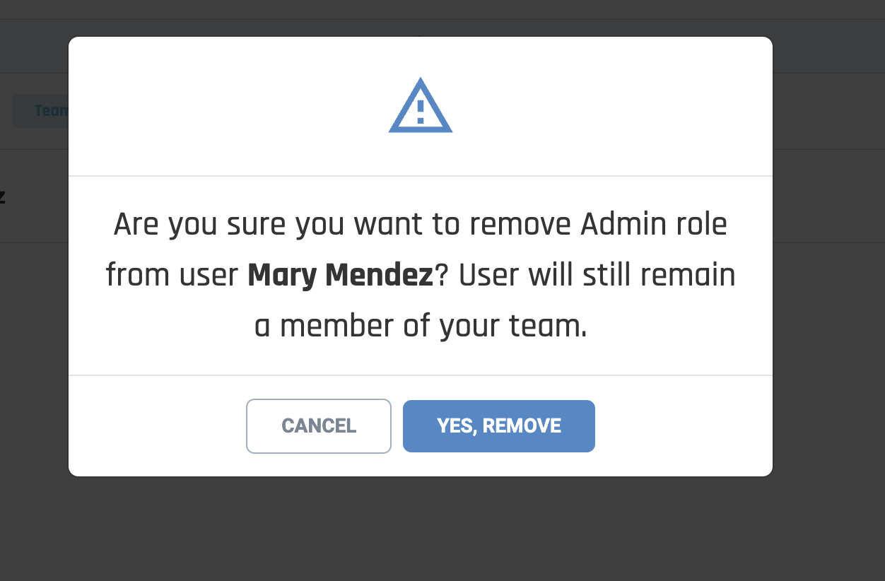The image size is (885, 581).
Task: Click the truncated "z" text behind the overlay
Action: (2, 196)
